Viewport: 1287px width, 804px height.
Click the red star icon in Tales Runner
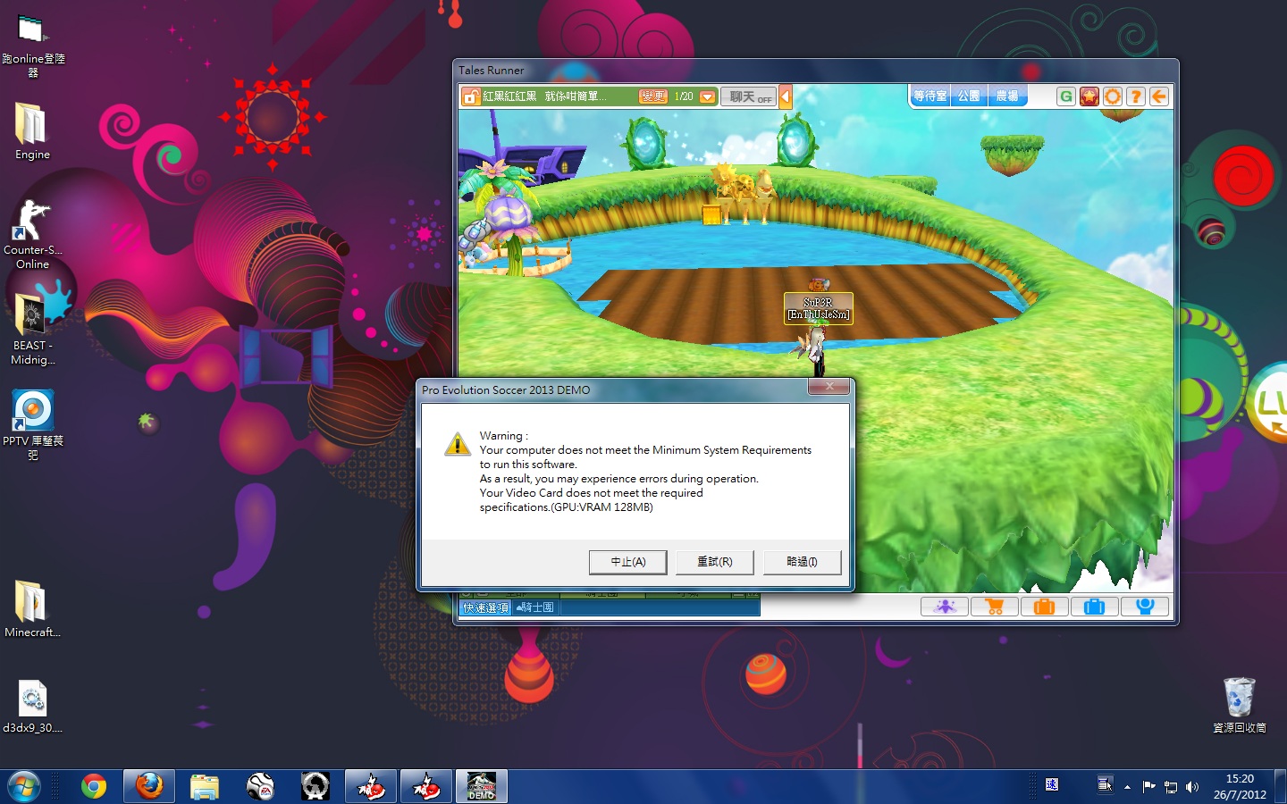click(x=1089, y=96)
